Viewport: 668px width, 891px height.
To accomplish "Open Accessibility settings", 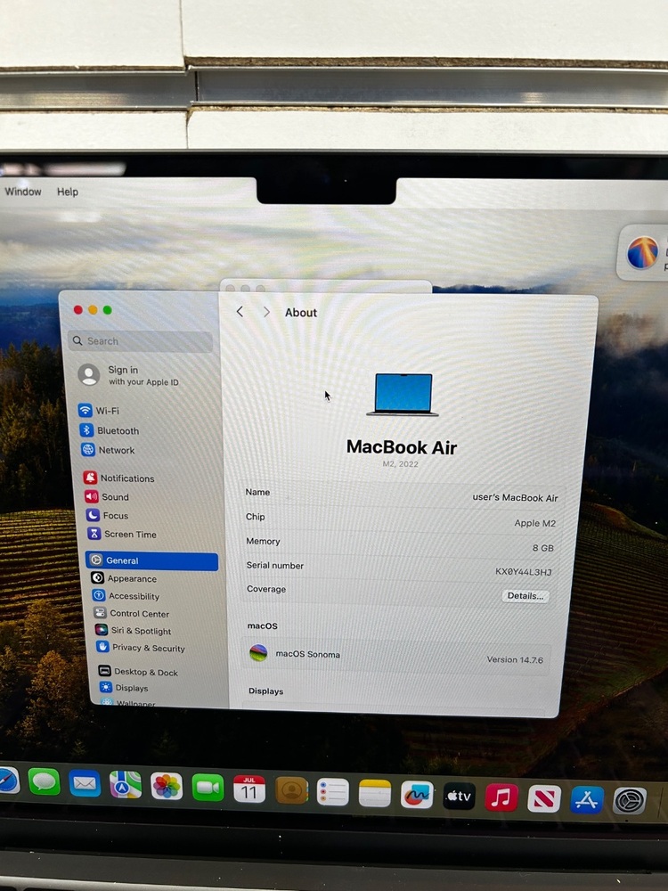I will tap(126, 595).
